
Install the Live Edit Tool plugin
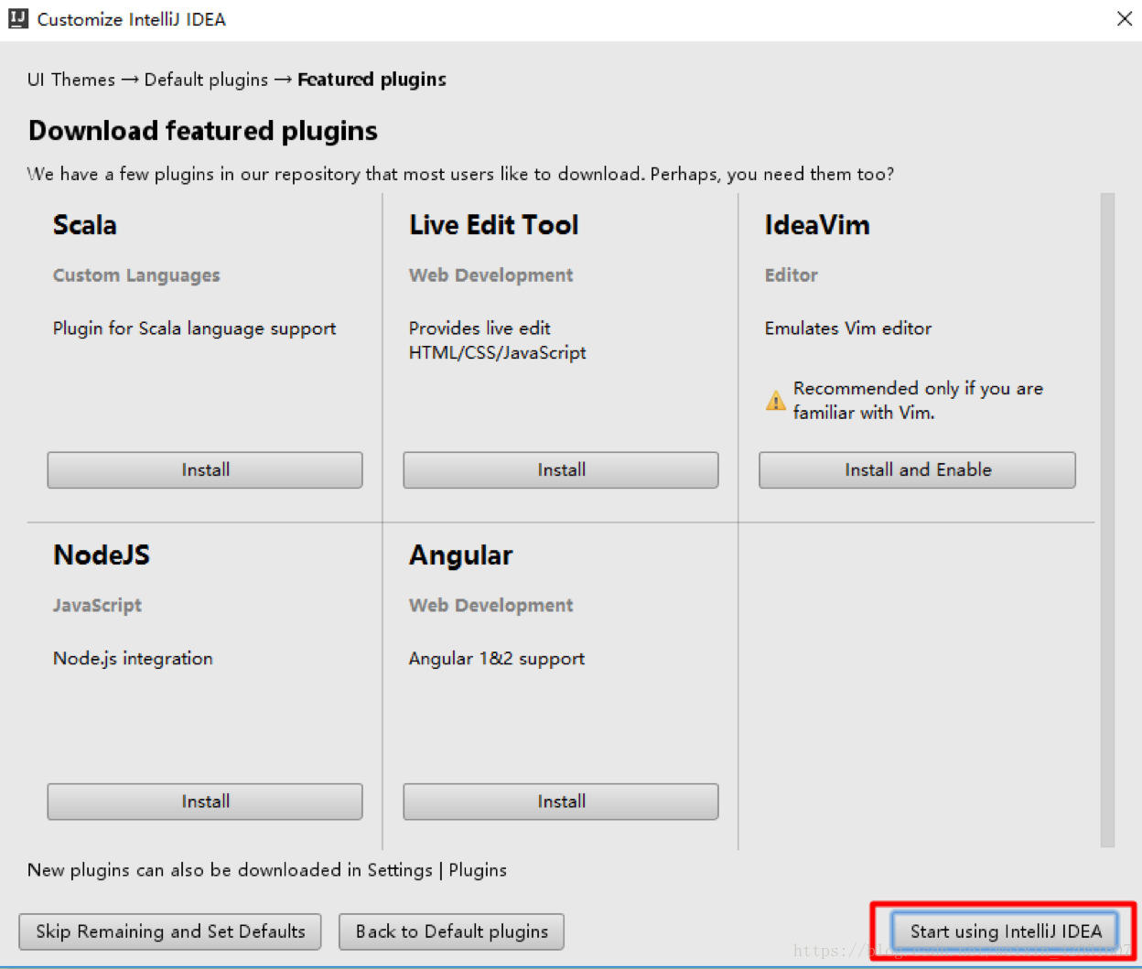[x=561, y=469]
